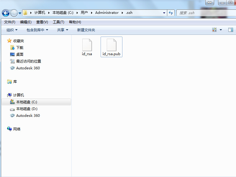Open the 帮助(H) menu
Viewport: 236px width, 177px height.
[x=75, y=22]
